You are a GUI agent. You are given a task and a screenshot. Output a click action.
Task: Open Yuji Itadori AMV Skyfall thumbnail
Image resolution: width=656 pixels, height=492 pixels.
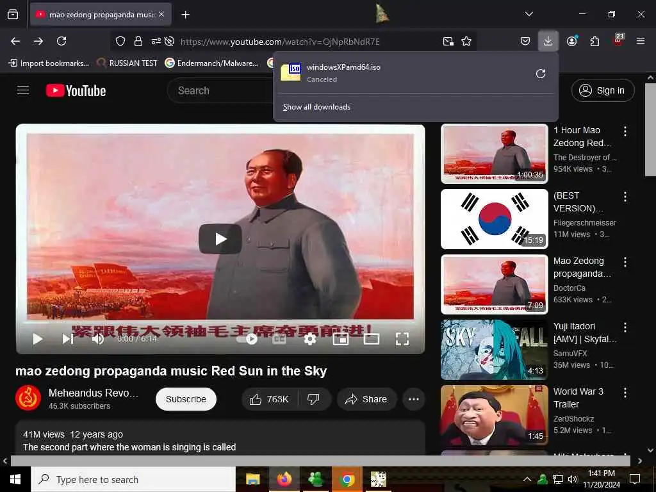click(x=494, y=350)
